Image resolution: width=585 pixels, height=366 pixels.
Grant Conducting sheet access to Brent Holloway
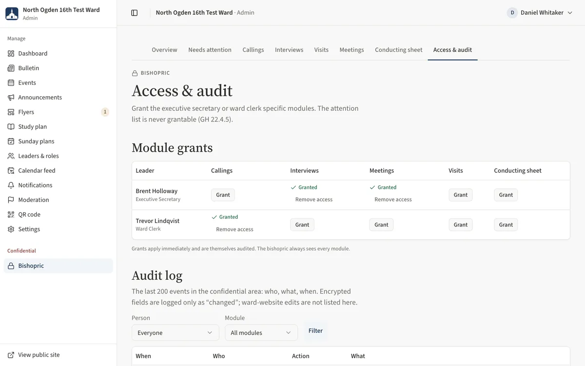506,195
